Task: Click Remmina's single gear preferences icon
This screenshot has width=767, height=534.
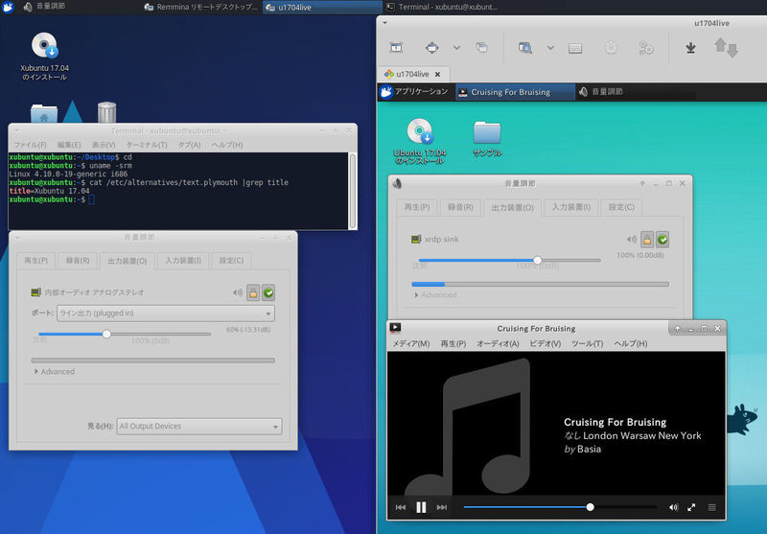Action: (611, 48)
